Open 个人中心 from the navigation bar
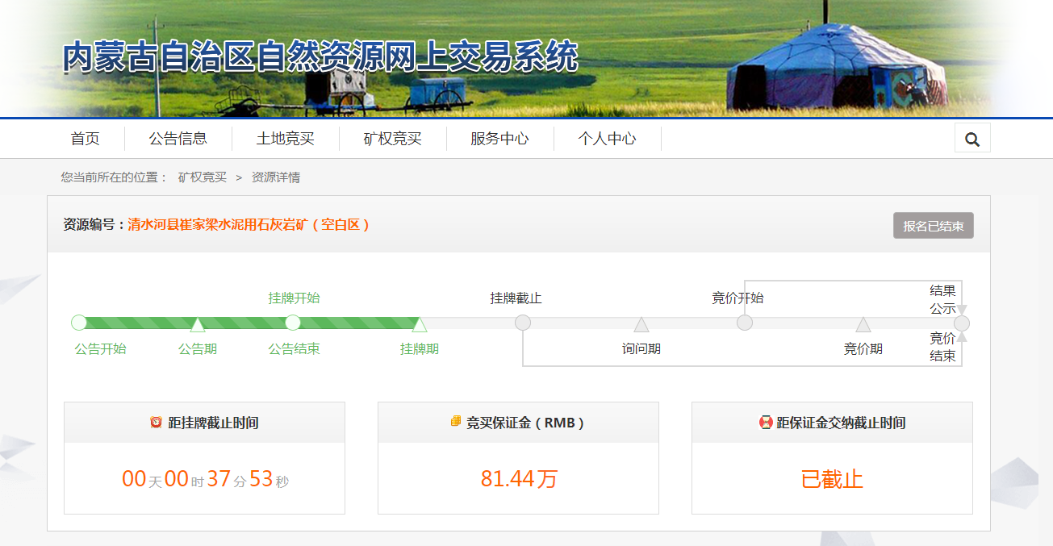 click(x=607, y=139)
